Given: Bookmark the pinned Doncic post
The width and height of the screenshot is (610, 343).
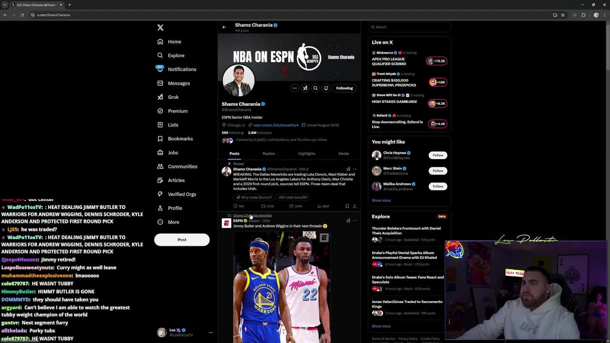Looking at the screenshot, I should 347,206.
